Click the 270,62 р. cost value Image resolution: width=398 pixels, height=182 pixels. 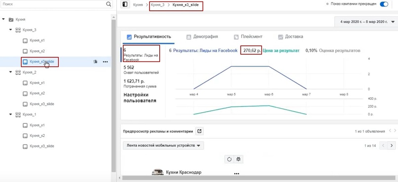click(252, 51)
